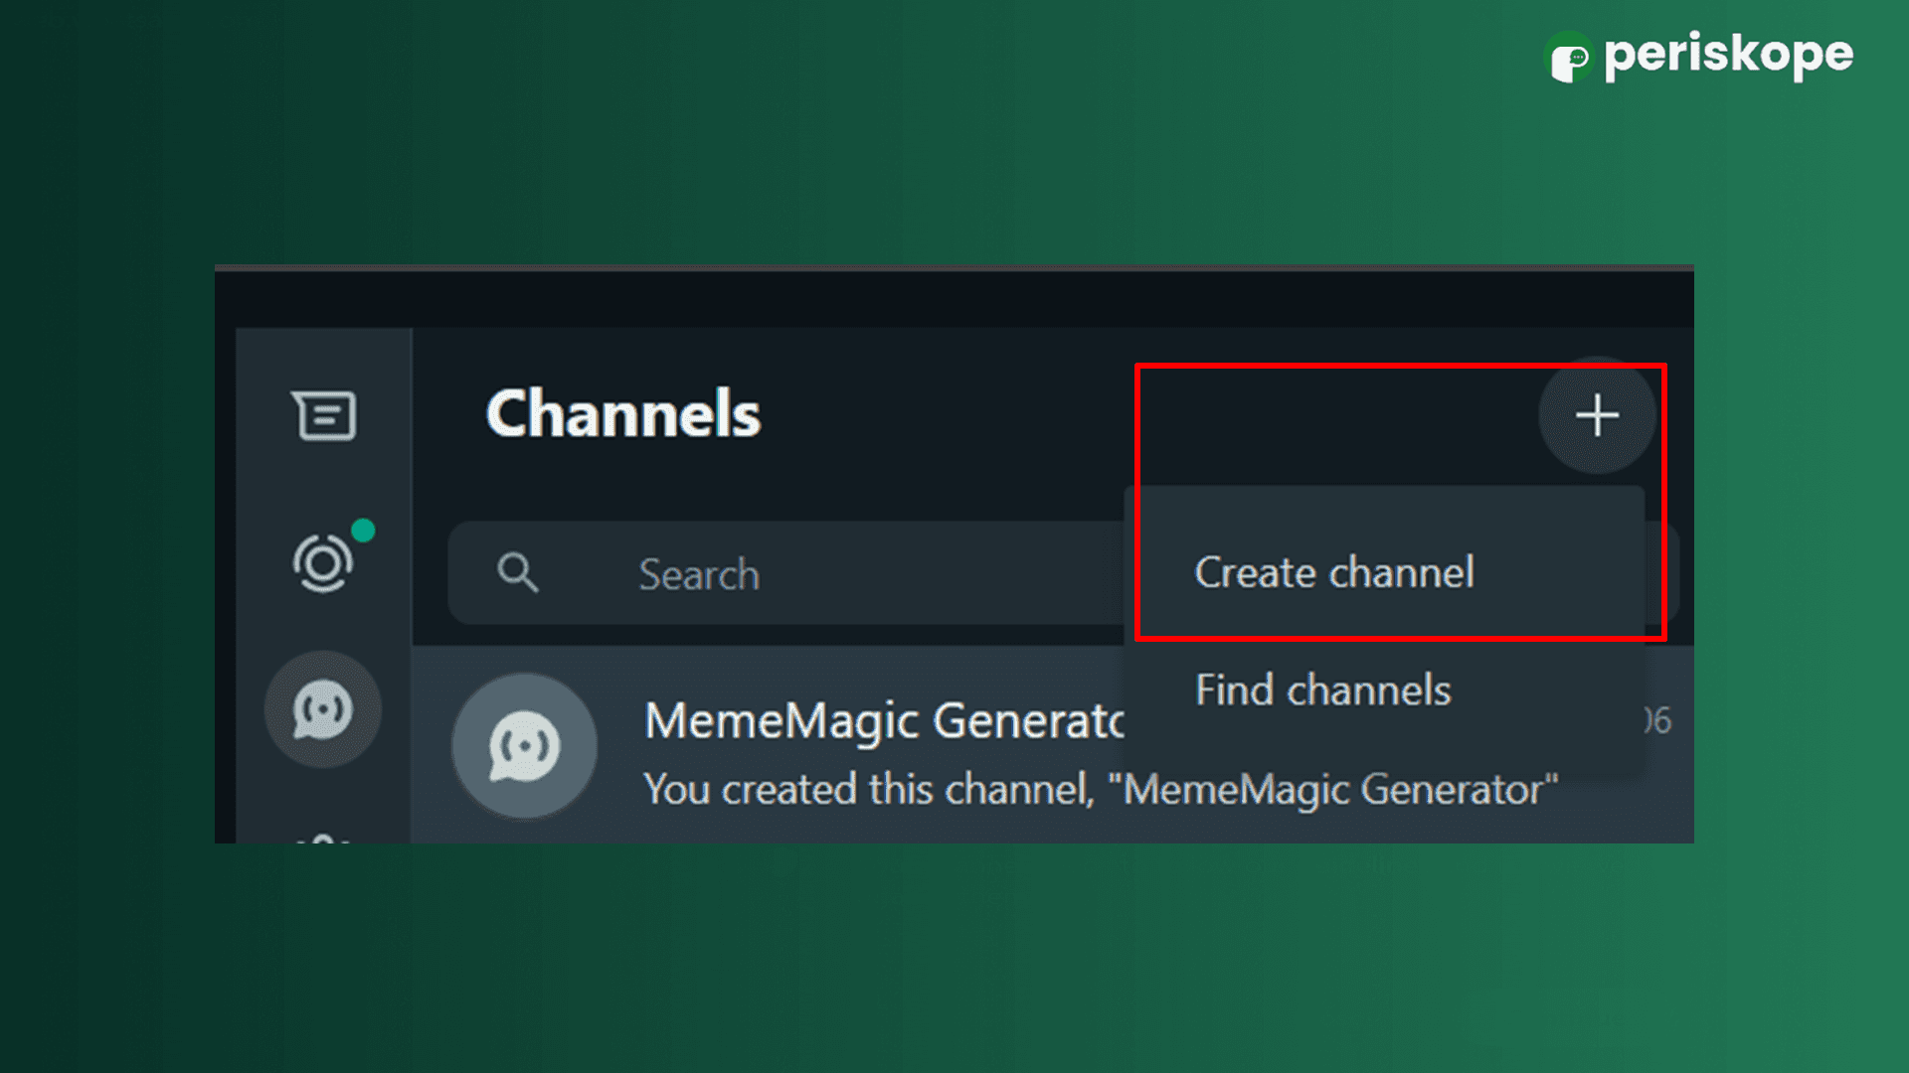
Task: Click empty space in dropdown above Create channel
Action: tap(1382, 512)
